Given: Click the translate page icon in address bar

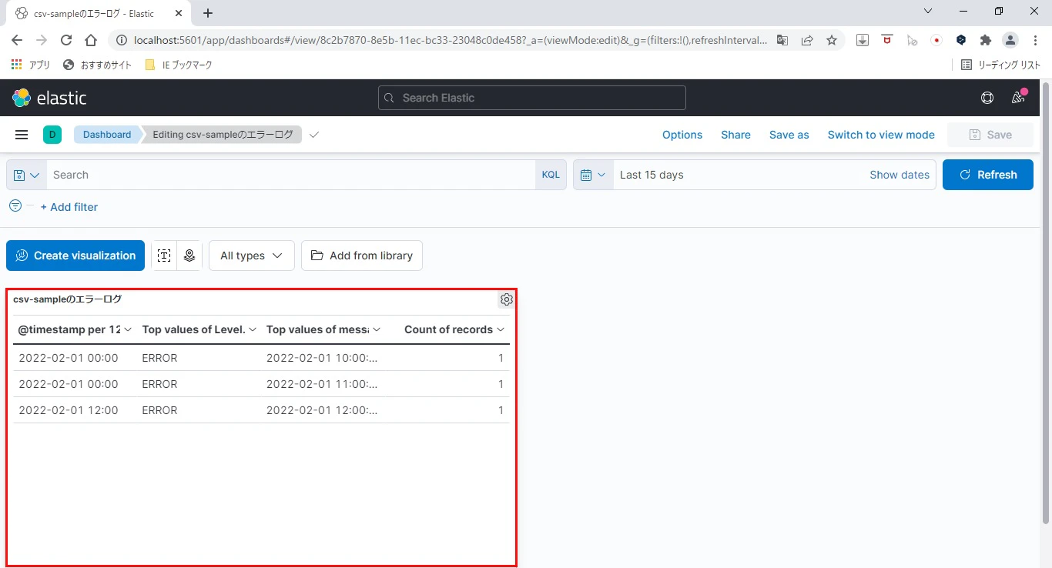Looking at the screenshot, I should coord(782,40).
